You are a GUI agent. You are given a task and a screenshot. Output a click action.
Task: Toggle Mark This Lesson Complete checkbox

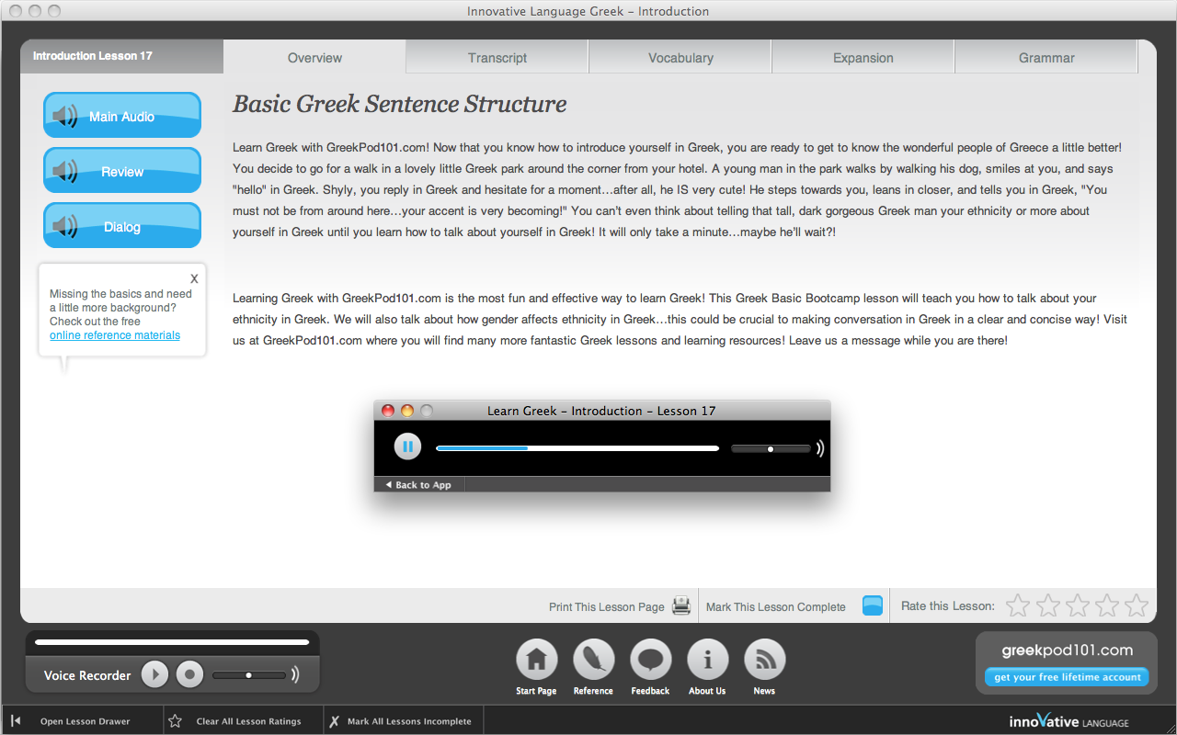pos(873,605)
